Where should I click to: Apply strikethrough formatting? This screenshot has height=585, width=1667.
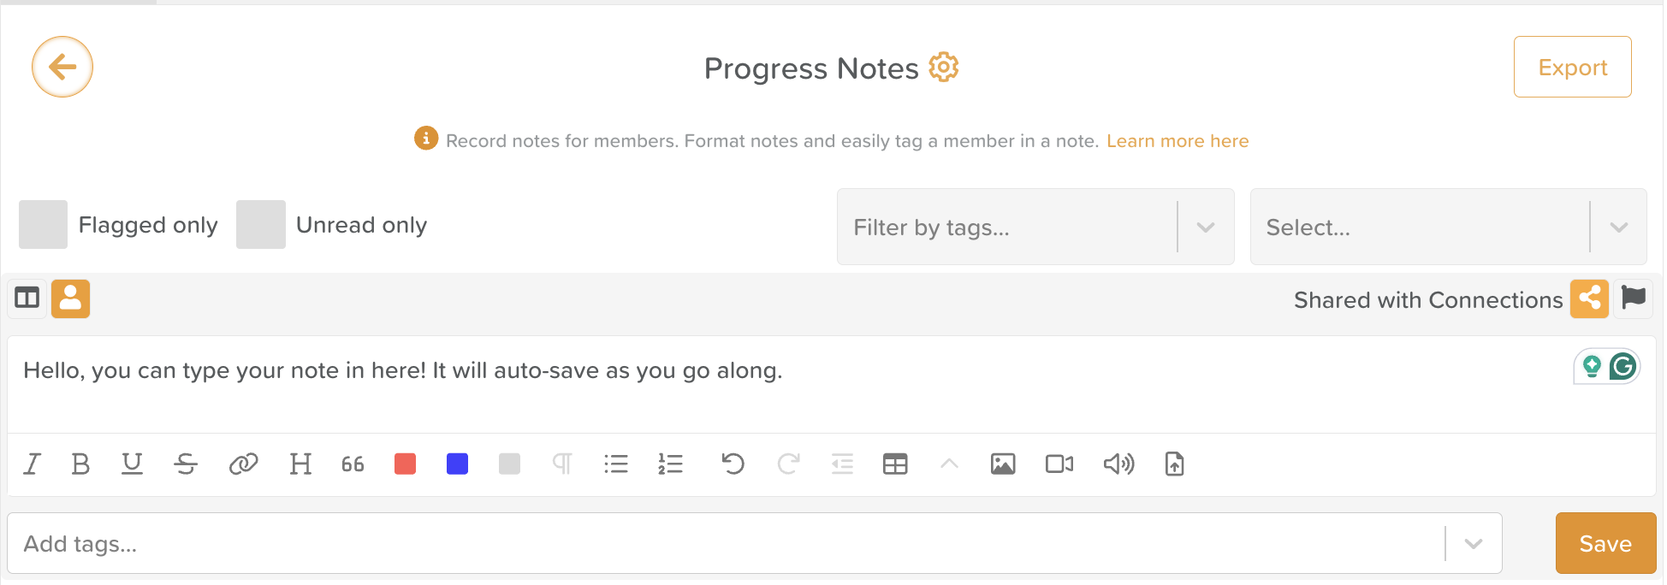point(186,464)
